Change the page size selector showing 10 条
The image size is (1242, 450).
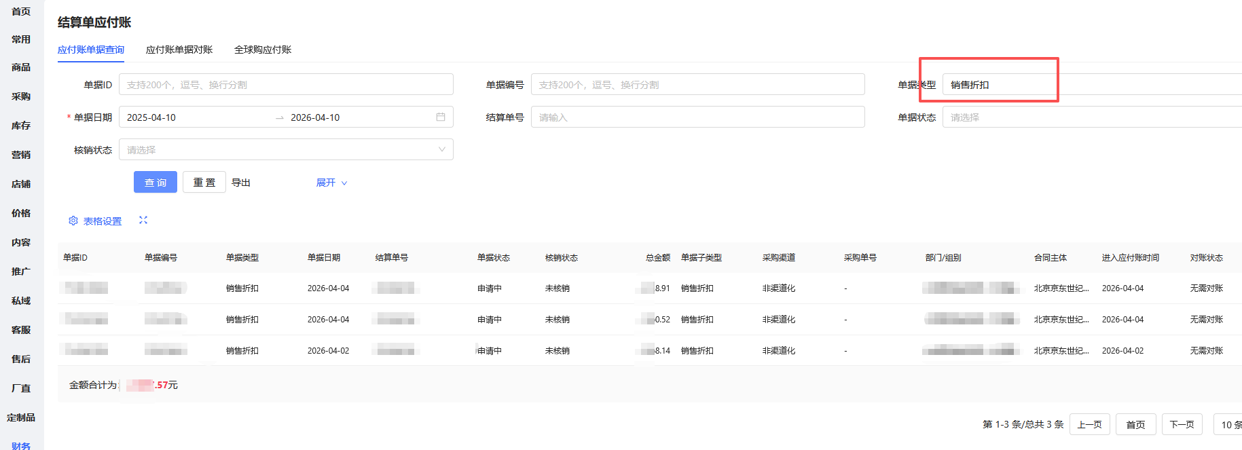coord(1229,424)
